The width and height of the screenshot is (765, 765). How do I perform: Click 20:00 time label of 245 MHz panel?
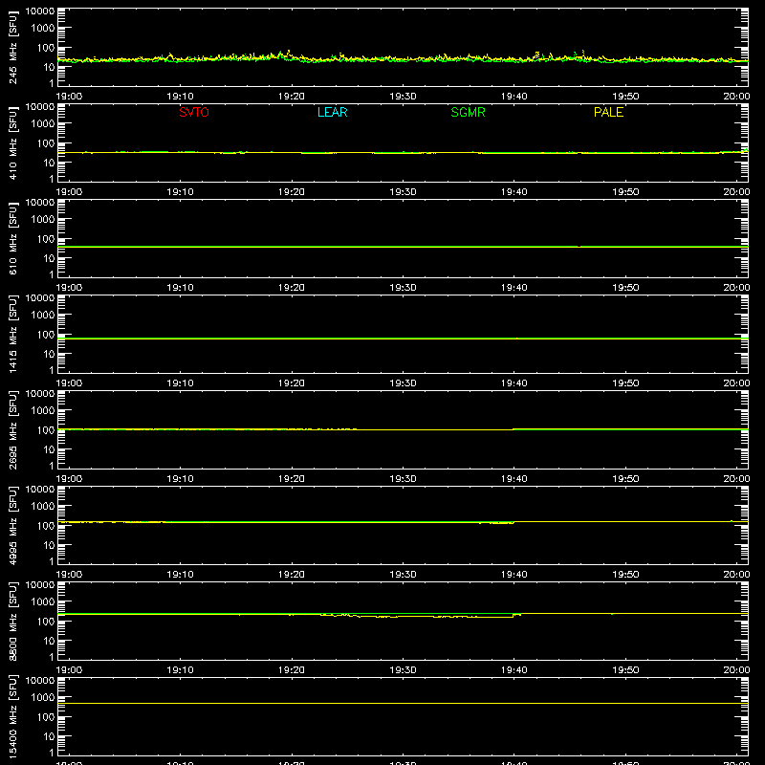click(736, 97)
